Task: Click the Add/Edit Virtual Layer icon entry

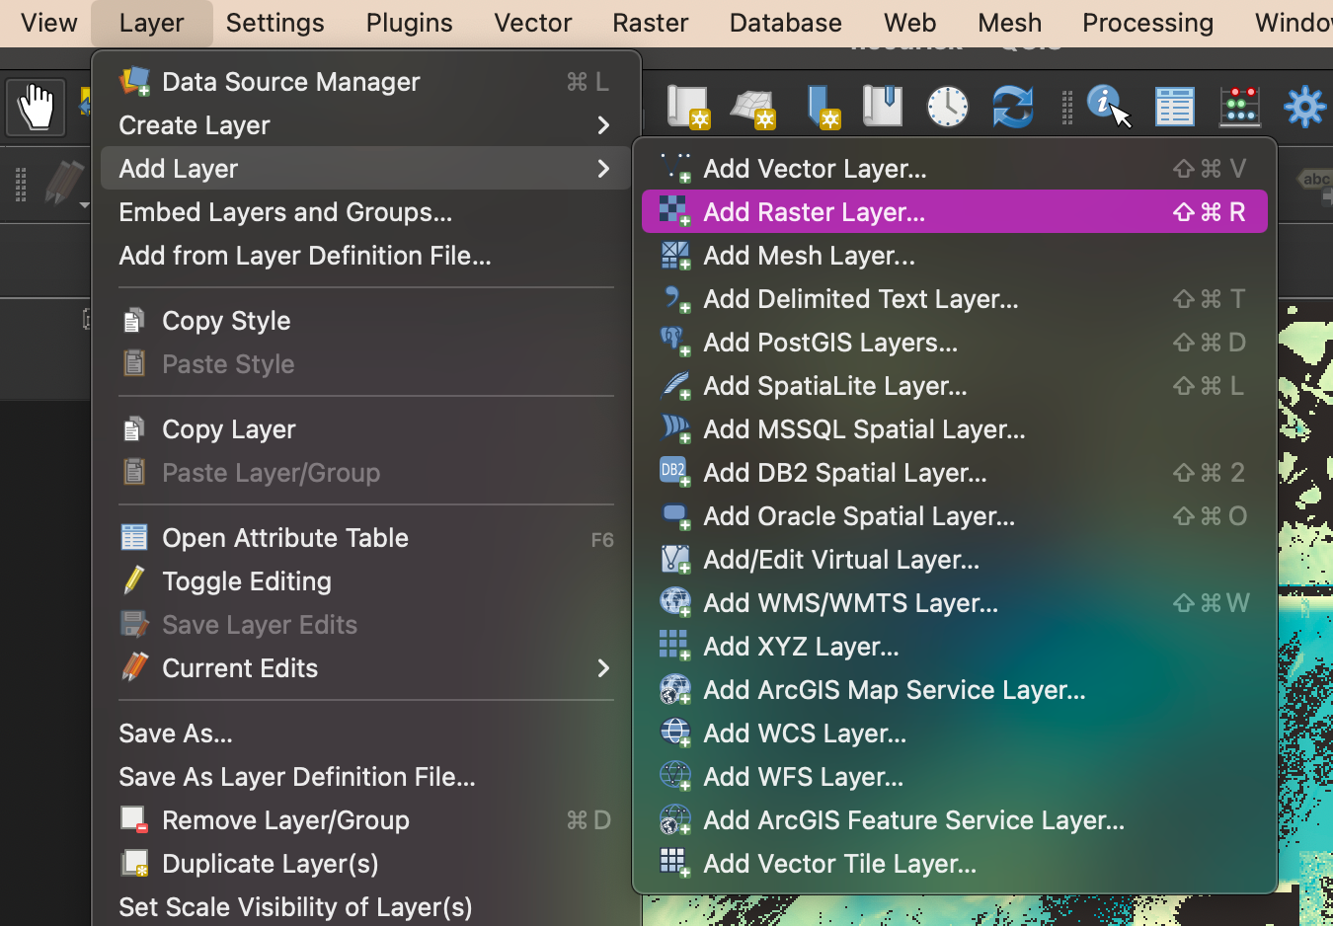Action: (x=675, y=560)
